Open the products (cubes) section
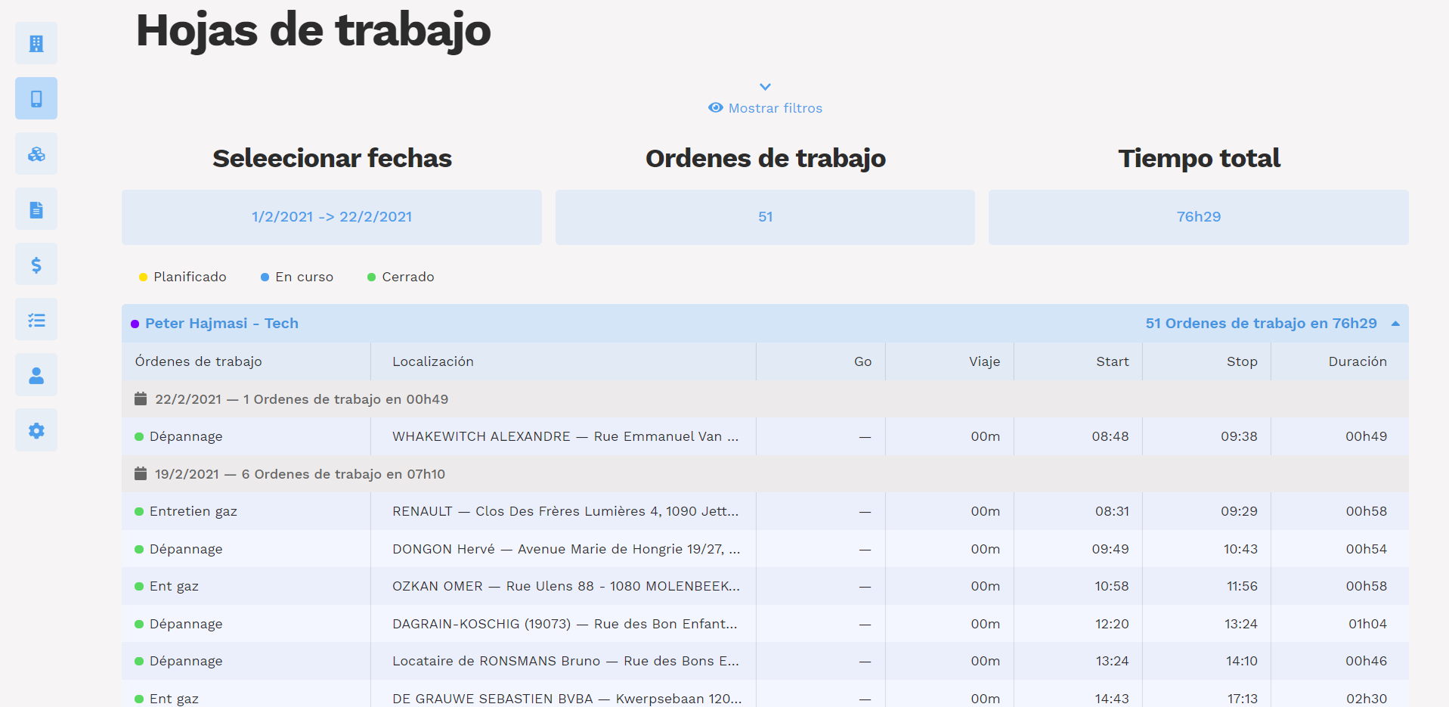This screenshot has height=707, width=1449. point(36,153)
